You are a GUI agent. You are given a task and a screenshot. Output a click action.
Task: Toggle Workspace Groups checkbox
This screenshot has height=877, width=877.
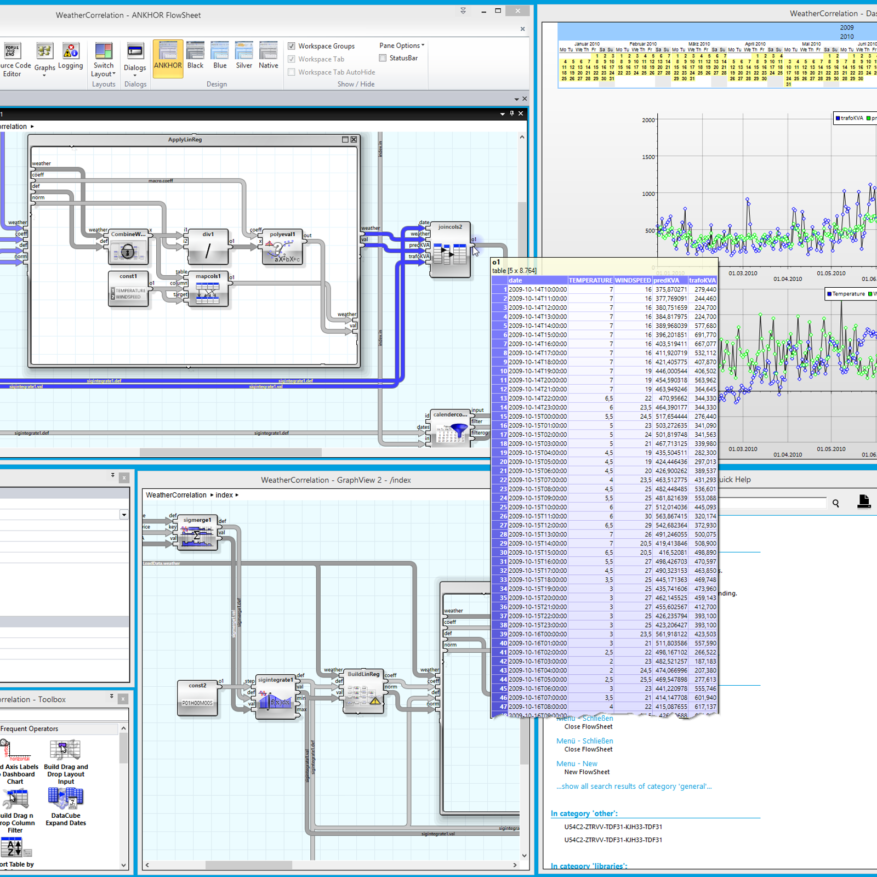click(x=292, y=46)
